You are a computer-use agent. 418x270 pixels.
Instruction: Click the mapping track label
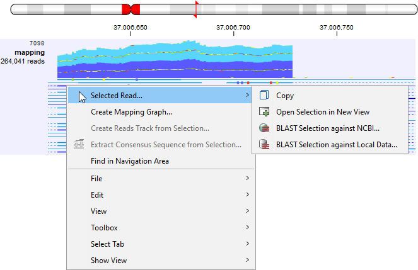(28, 53)
